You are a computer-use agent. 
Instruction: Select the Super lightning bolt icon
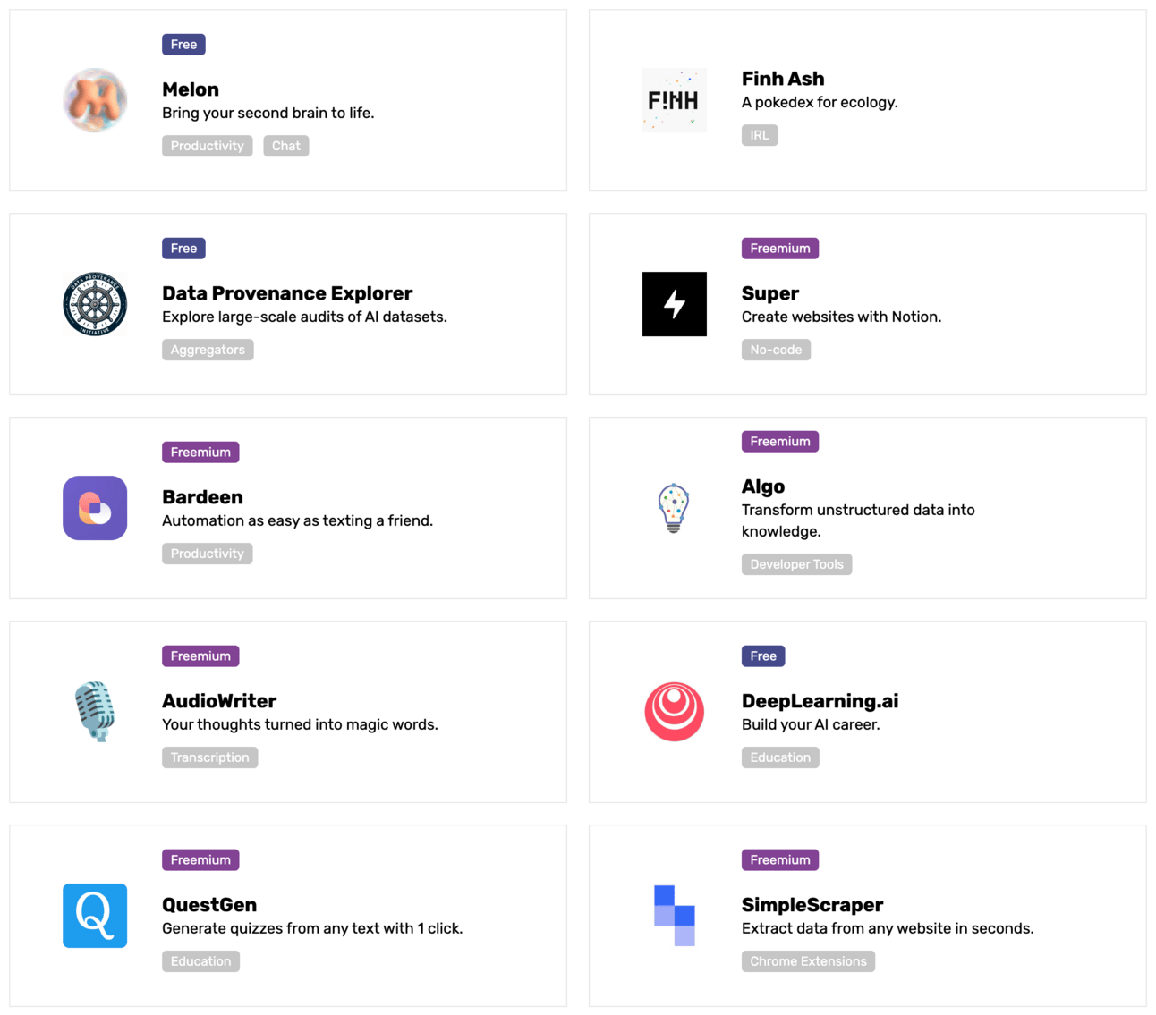[674, 304]
